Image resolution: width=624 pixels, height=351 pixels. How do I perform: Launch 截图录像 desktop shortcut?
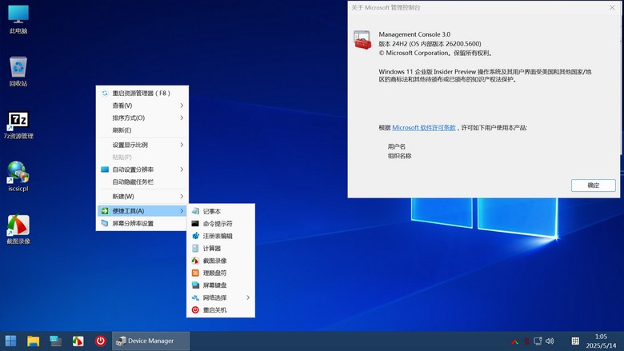point(18,229)
